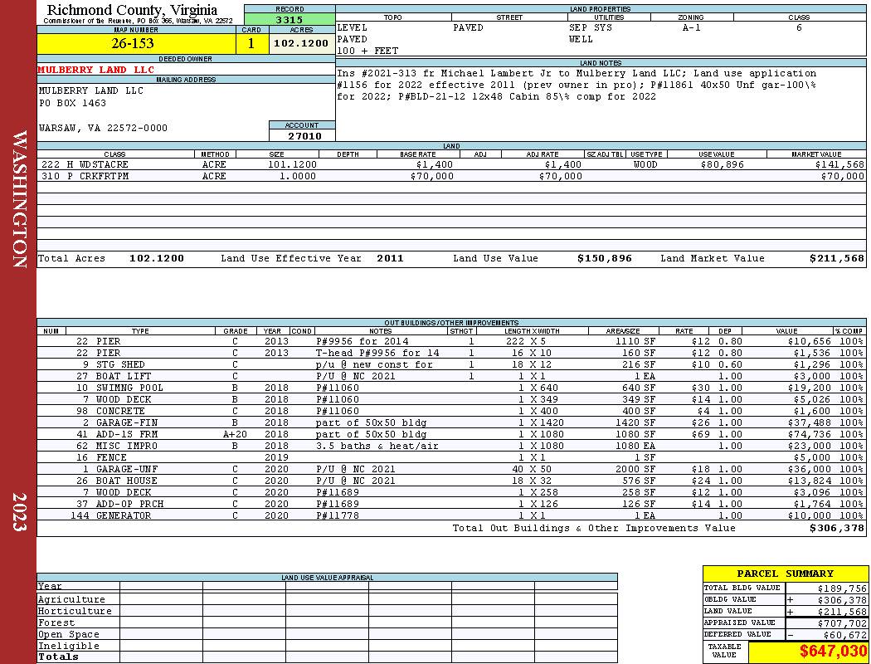The width and height of the screenshot is (871, 664).
Task: Click Land Use Value $150,896
Action: [x=604, y=258]
